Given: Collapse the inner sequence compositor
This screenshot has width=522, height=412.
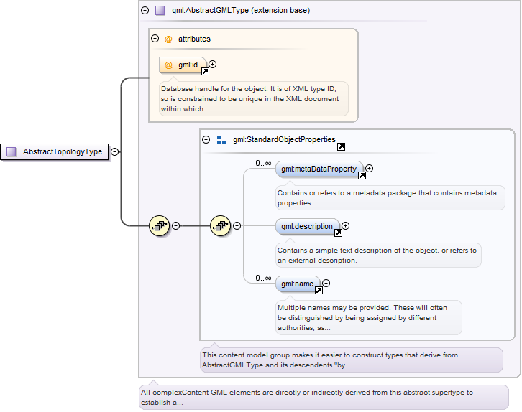Looking at the screenshot, I should pos(237,226).
